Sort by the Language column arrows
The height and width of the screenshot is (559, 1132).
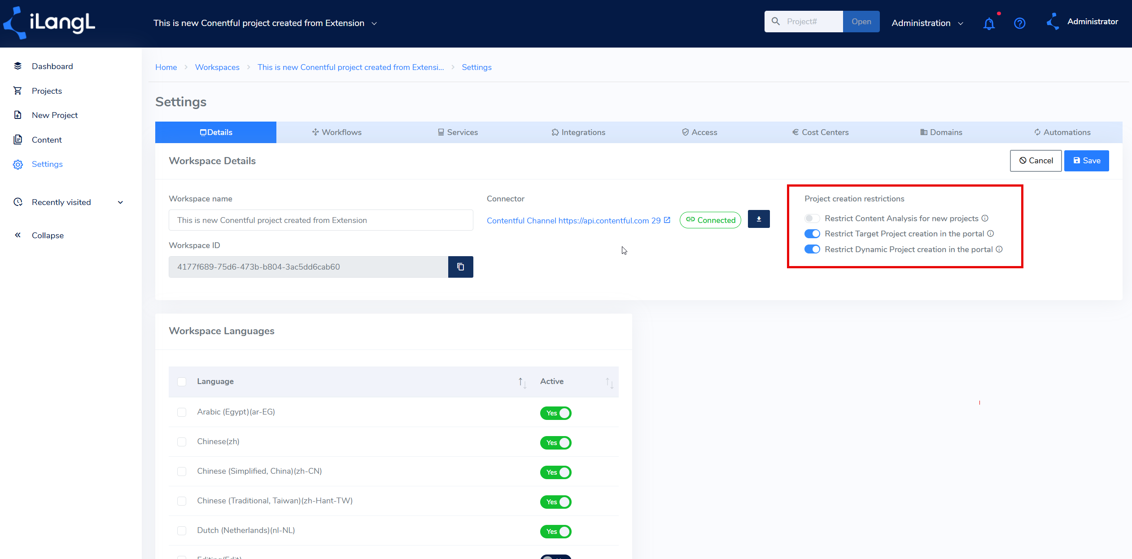pos(522,382)
